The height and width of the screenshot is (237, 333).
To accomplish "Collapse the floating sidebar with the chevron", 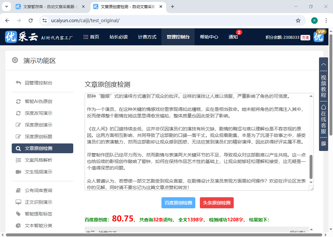I will pos(323,64).
